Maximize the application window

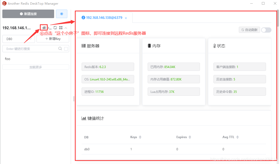(x=263, y=3)
